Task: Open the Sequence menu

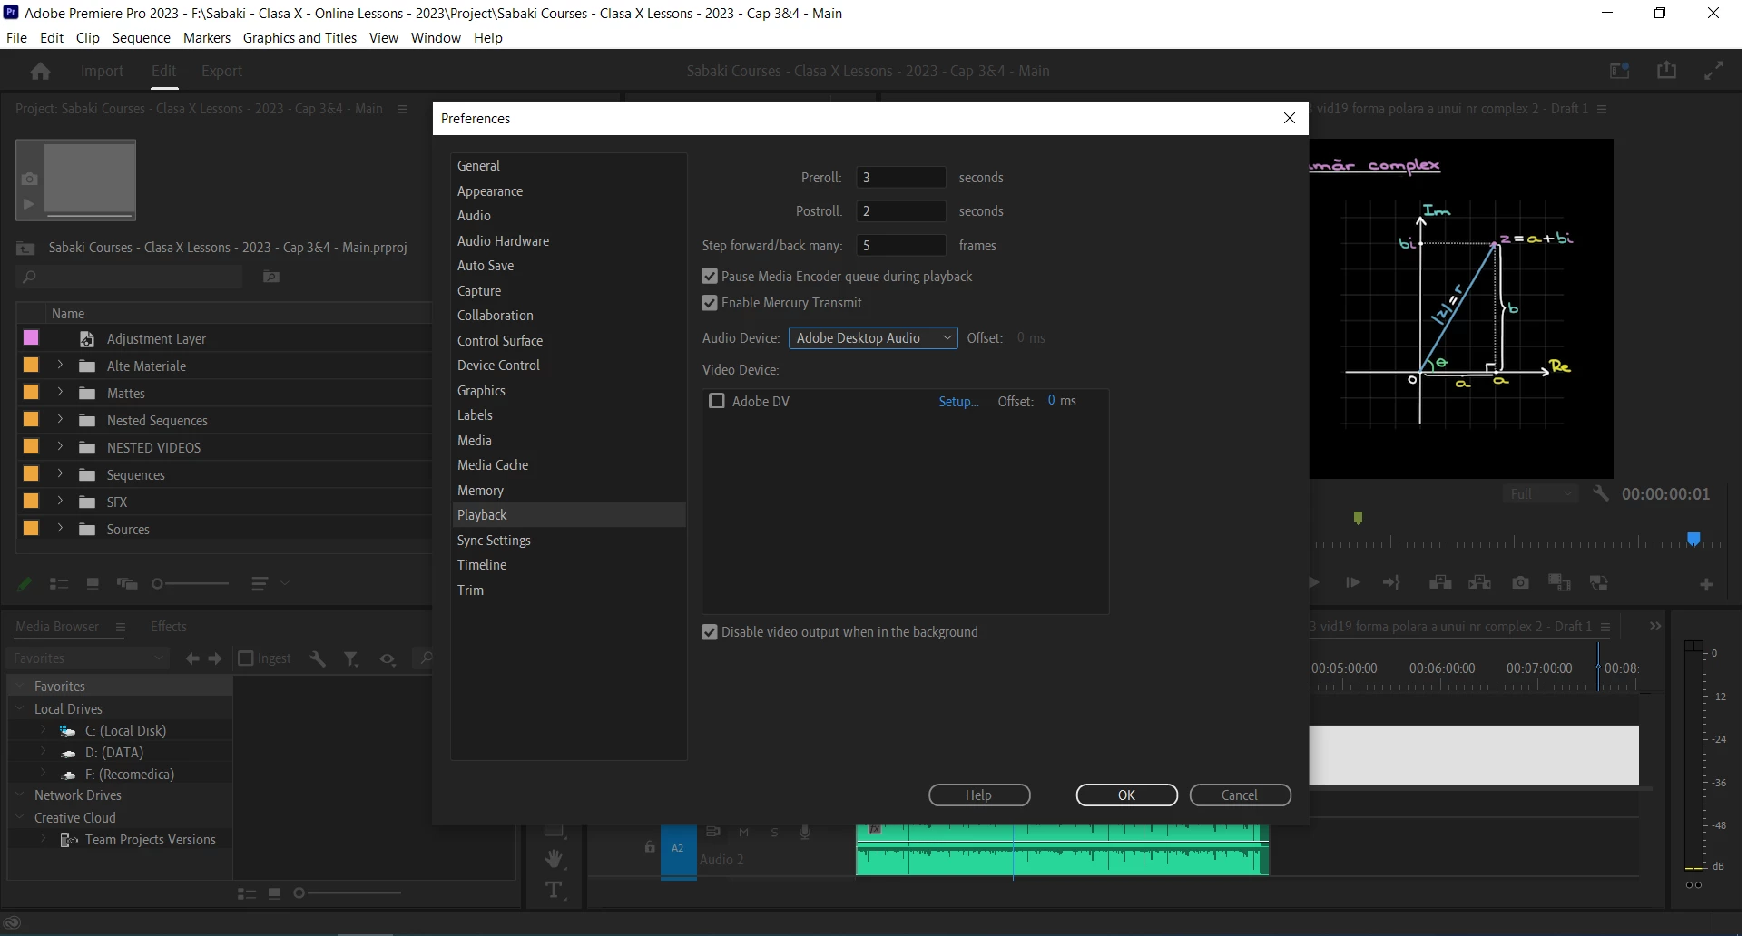Action: coord(141,37)
